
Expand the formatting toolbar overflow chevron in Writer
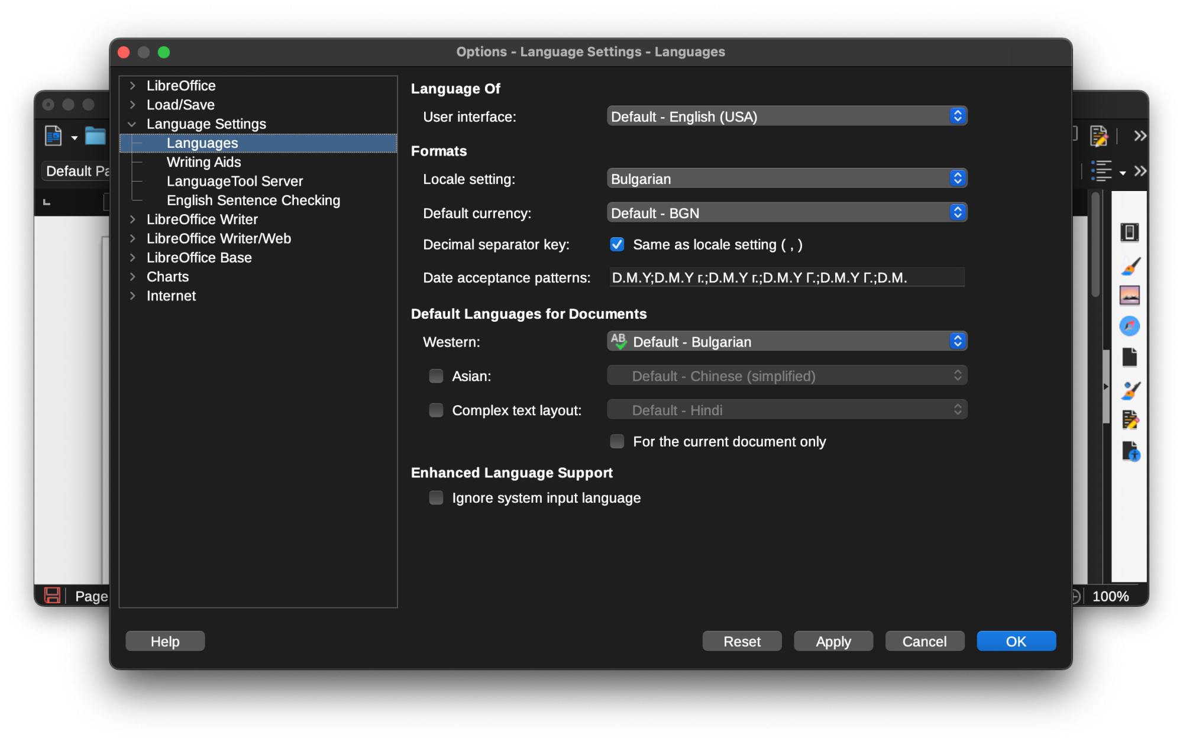coord(1140,171)
